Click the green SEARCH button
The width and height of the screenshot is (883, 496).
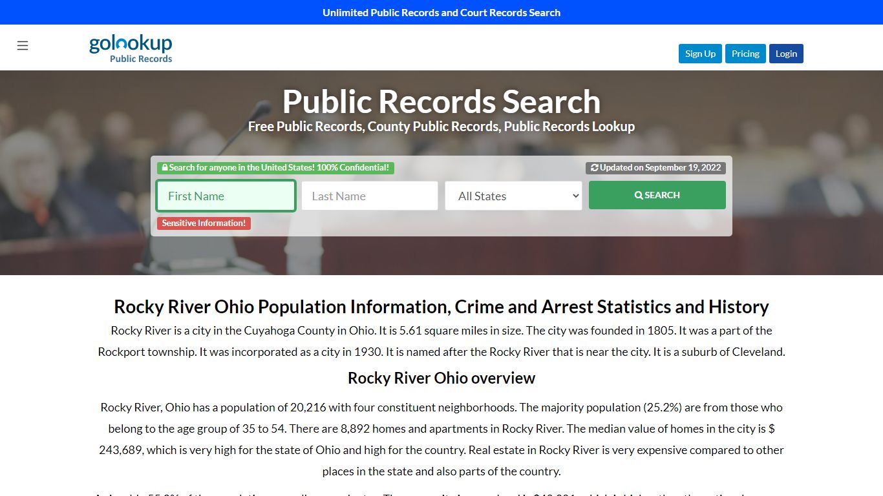point(657,195)
